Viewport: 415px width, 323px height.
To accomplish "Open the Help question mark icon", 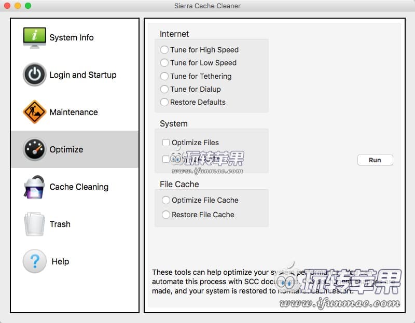I will point(34,261).
